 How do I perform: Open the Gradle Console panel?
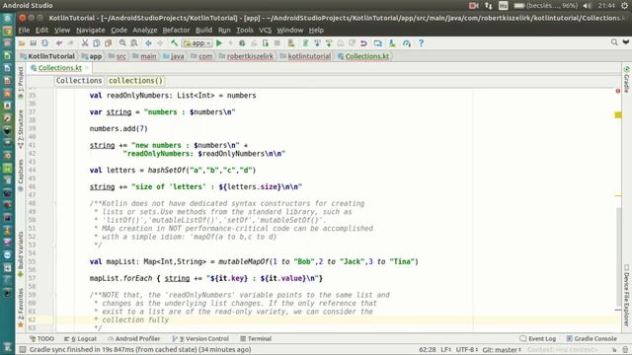tap(592, 339)
